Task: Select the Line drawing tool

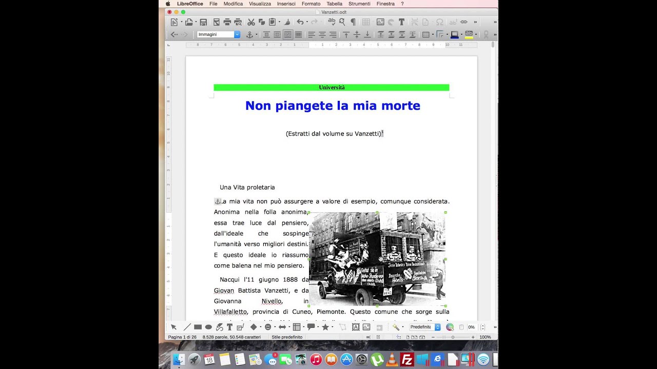Action: pyautogui.click(x=187, y=327)
